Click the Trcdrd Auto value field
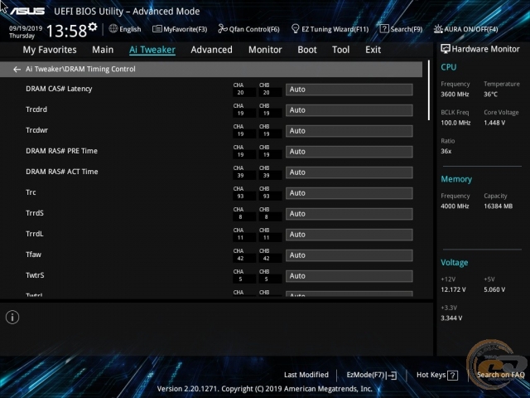 [349, 110]
